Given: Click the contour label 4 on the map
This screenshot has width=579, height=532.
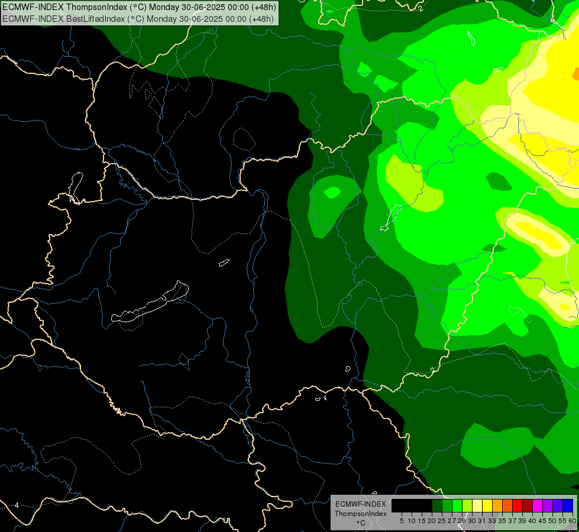Looking at the screenshot, I should [x=17, y=505].
